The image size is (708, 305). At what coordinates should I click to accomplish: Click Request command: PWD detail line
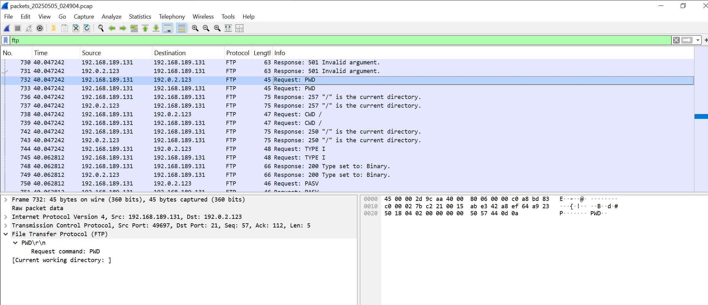65,251
